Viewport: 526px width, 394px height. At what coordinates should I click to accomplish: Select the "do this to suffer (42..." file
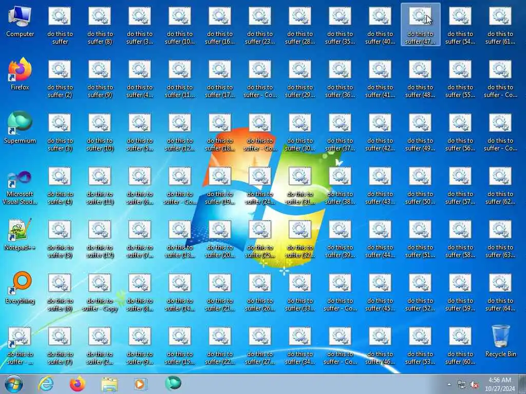tap(380, 132)
